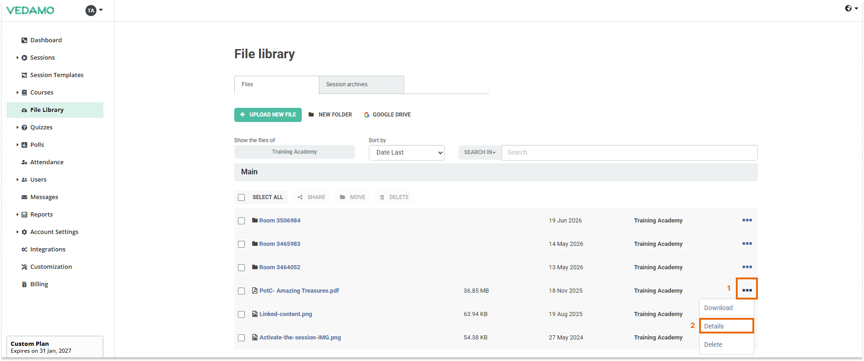Viewport: 864px width, 361px height.
Task: Click the GOOGLE DRIVE button
Action: [x=387, y=115]
